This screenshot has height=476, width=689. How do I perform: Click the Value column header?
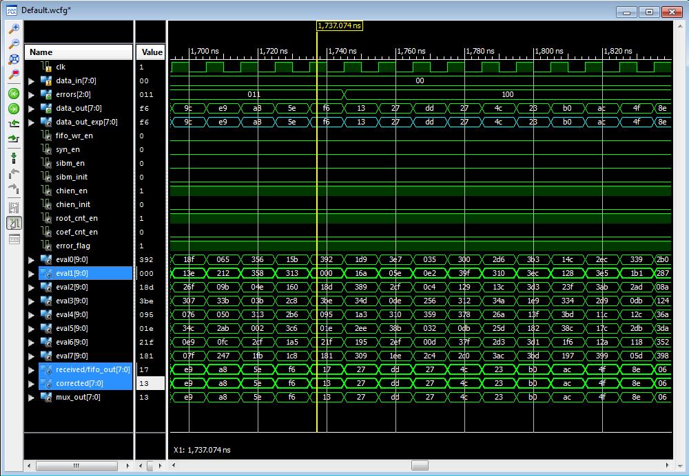click(x=151, y=52)
